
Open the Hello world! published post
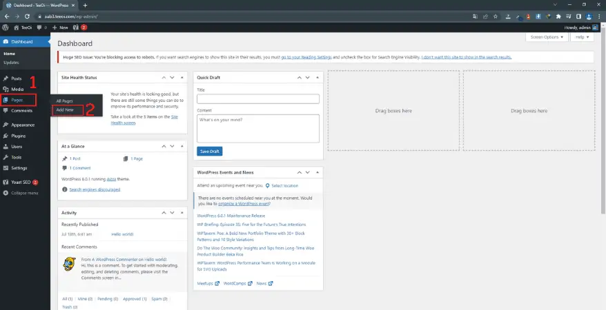pos(122,234)
